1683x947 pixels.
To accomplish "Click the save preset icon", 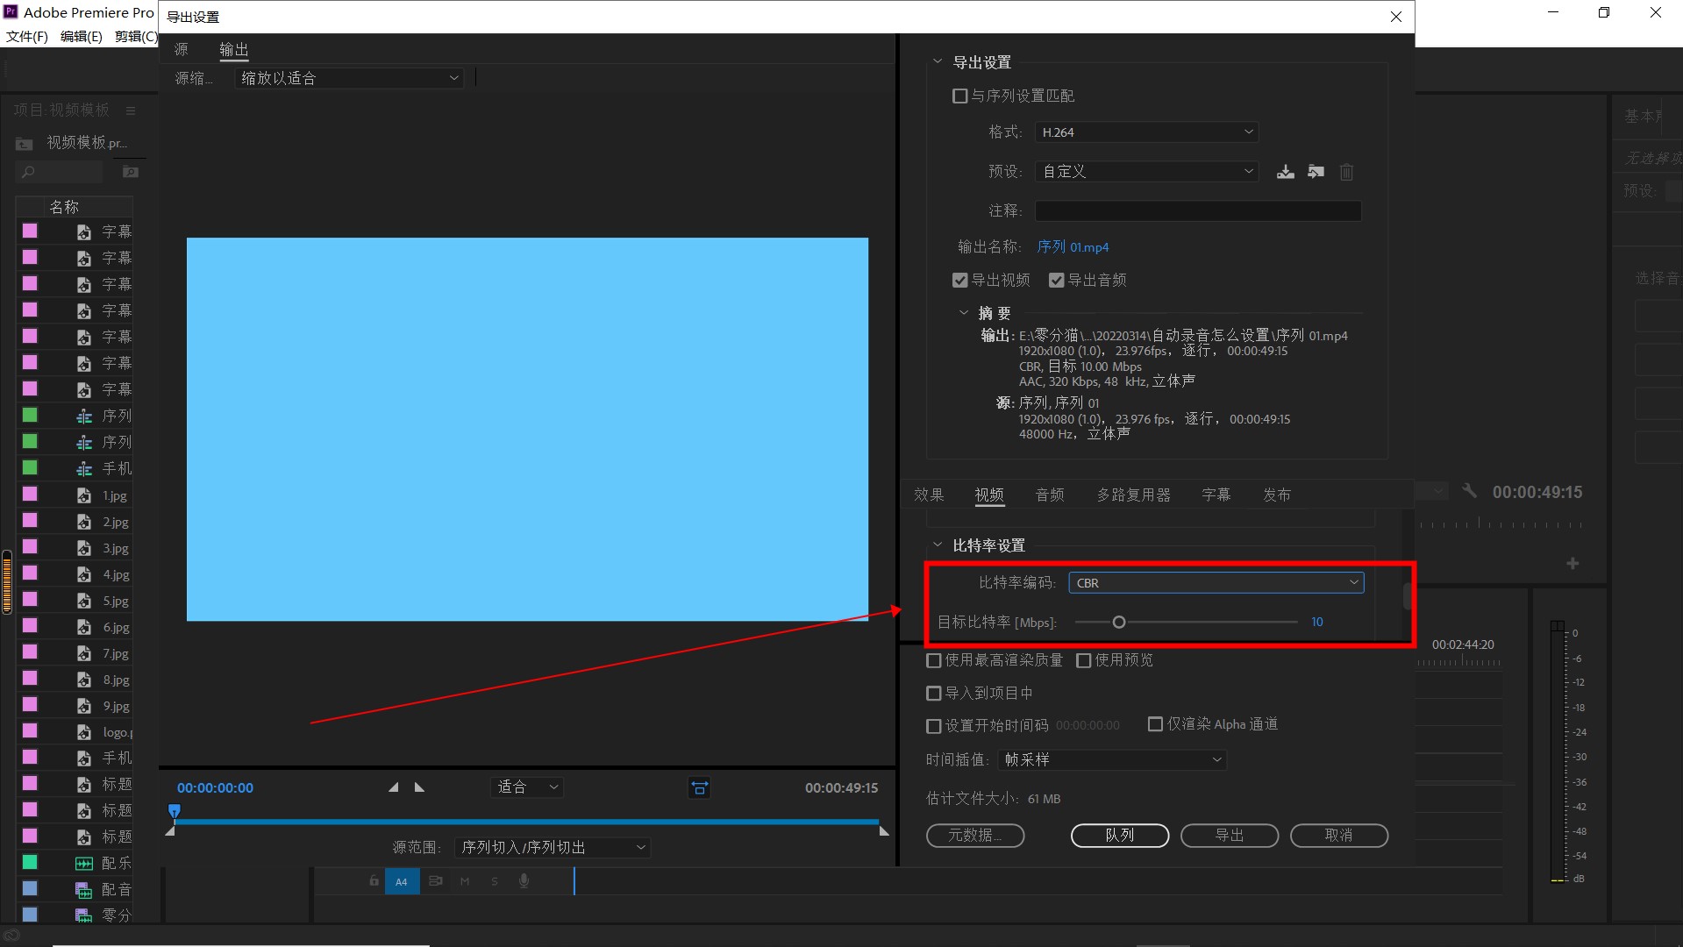I will [1285, 172].
